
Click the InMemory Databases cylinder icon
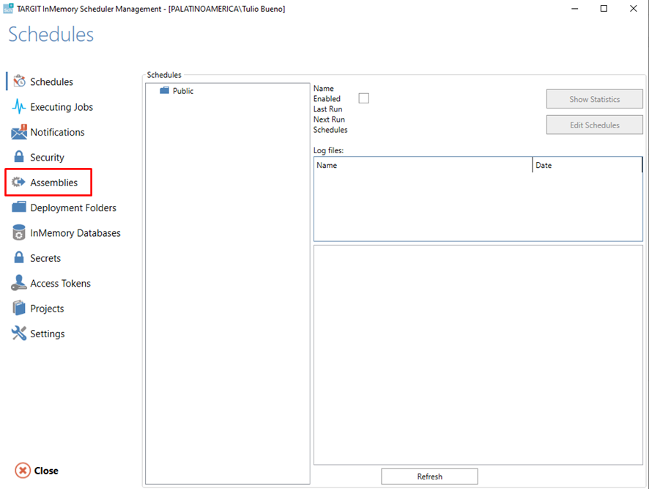[18, 232]
